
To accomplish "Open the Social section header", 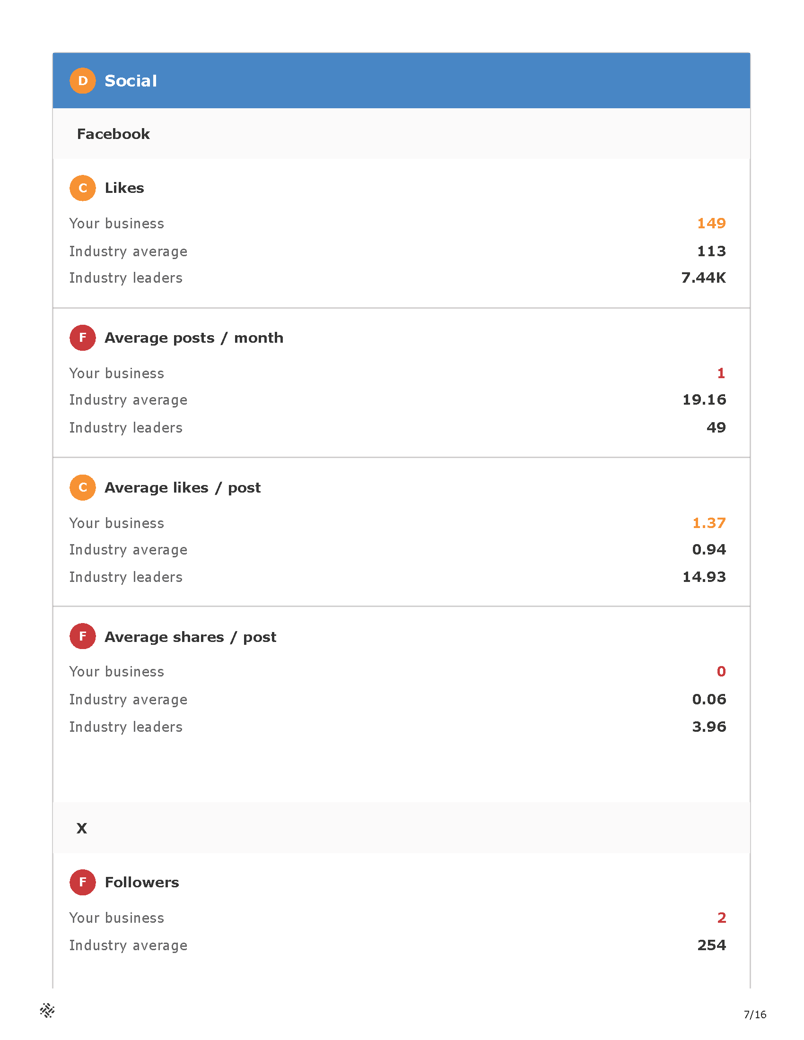I will [402, 81].
